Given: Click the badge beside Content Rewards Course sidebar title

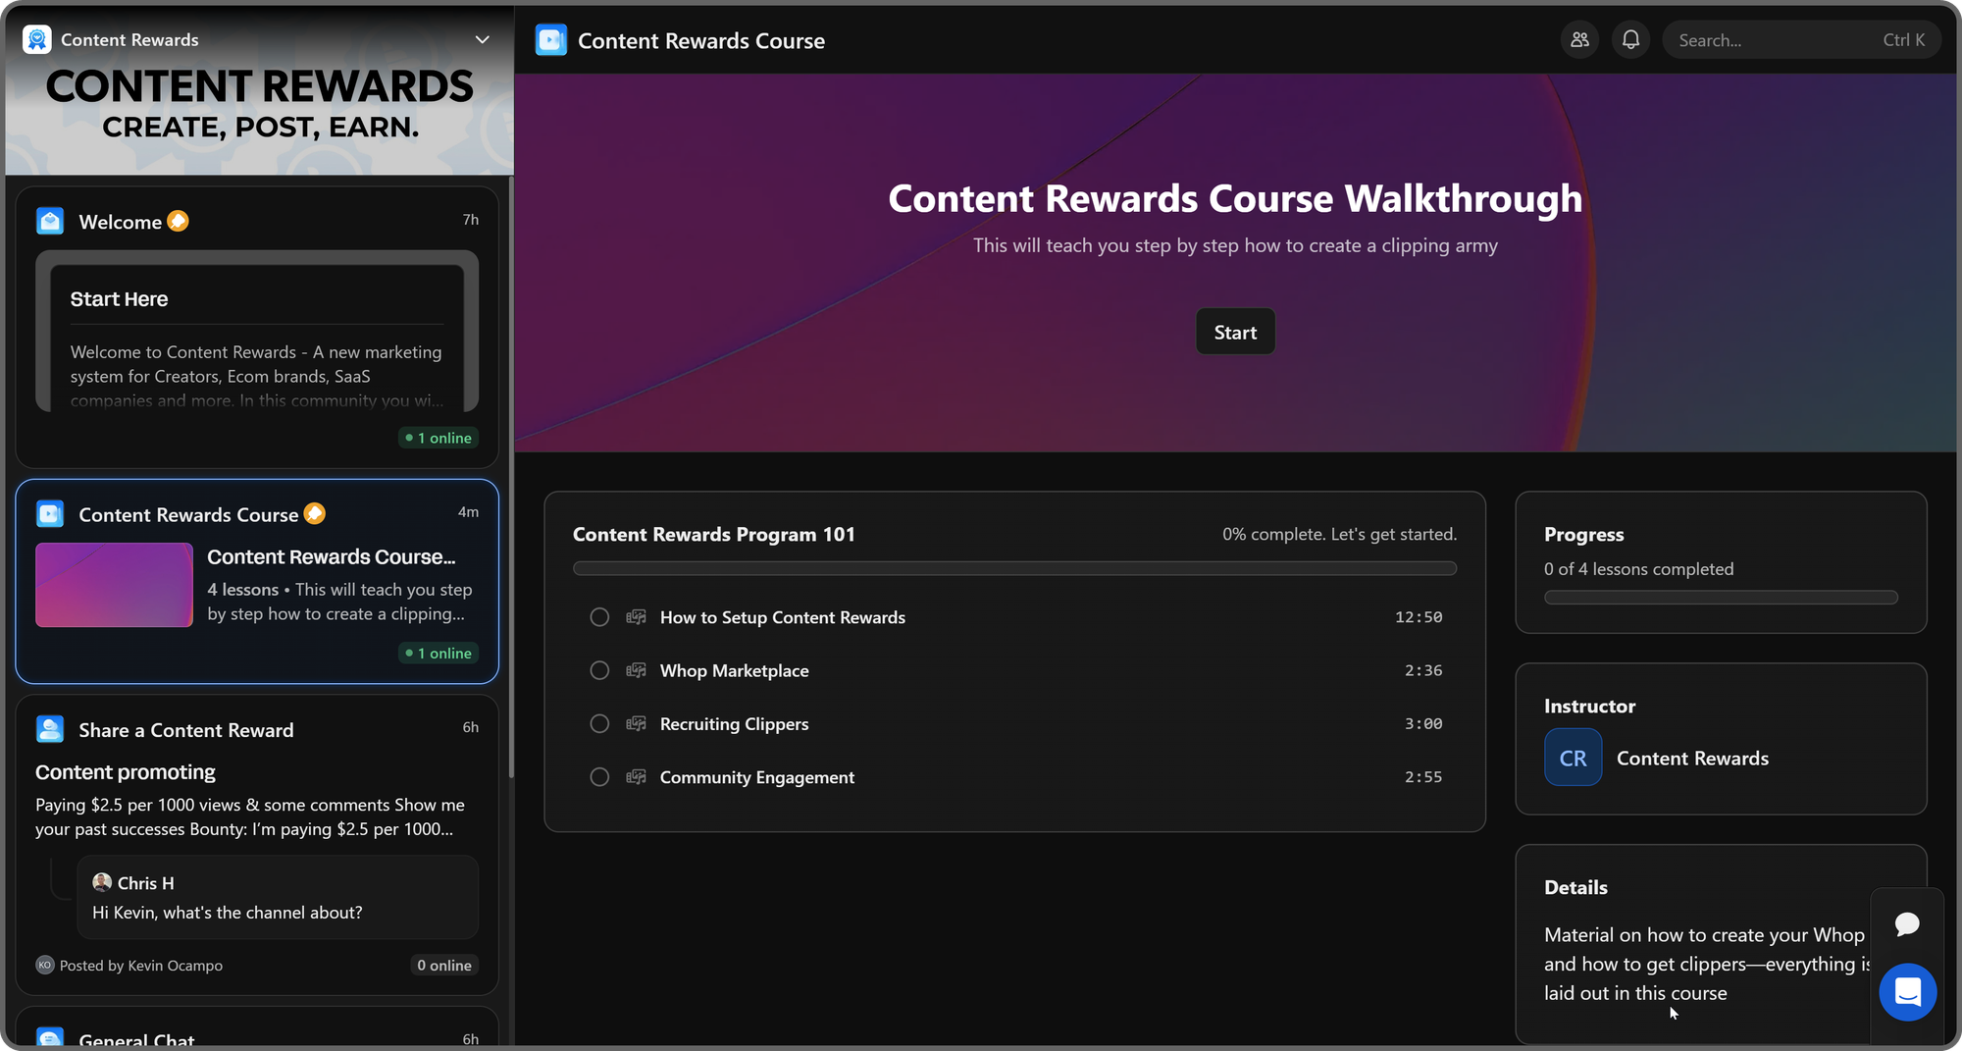Looking at the screenshot, I should (x=314, y=513).
